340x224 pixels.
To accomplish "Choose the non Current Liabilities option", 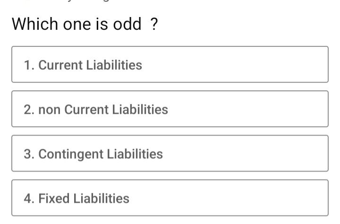I will tap(170, 109).
